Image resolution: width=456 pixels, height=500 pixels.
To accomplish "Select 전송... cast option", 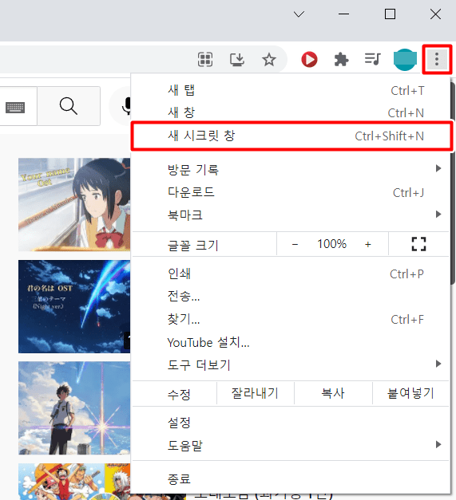I will click(x=291, y=297).
